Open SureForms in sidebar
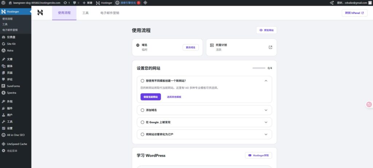 [x=15, y=86]
